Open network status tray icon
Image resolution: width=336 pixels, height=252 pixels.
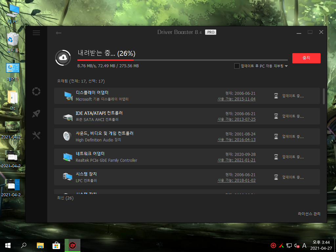289,245
